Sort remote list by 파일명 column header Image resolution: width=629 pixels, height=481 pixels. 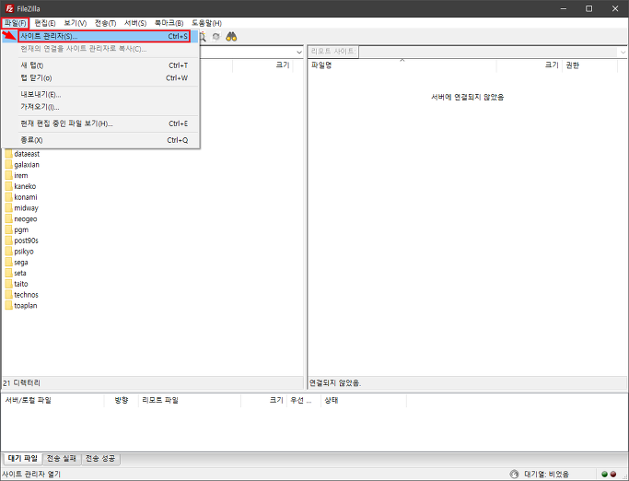click(402, 65)
